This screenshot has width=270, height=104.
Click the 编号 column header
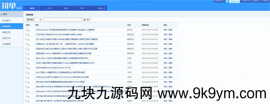click(x=28, y=25)
